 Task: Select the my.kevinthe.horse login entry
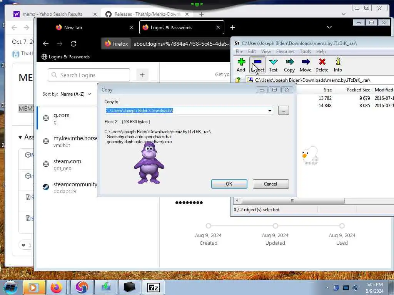coord(67,141)
